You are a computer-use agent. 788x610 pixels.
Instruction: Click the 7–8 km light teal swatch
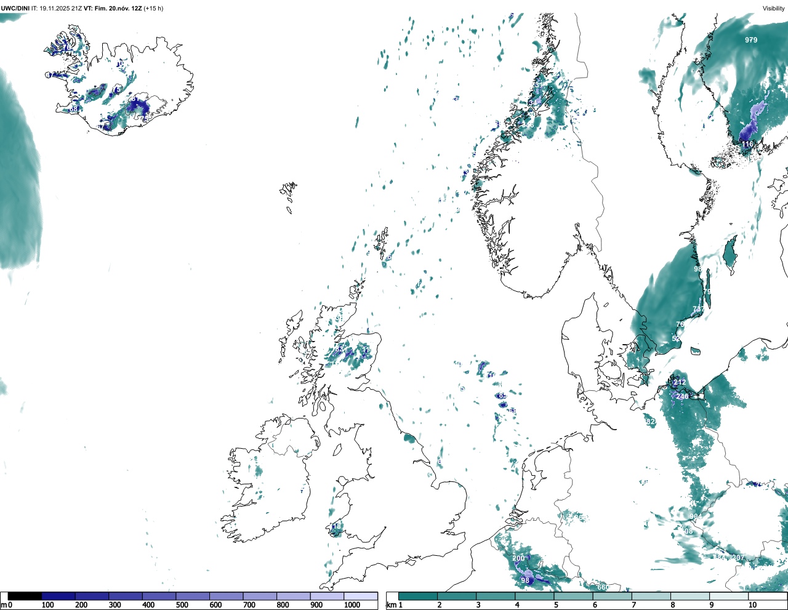[651, 596]
